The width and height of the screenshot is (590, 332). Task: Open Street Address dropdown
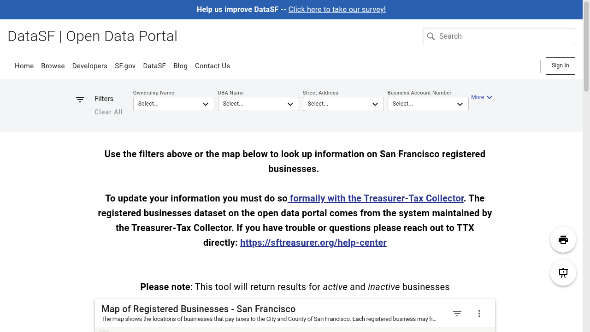(343, 104)
